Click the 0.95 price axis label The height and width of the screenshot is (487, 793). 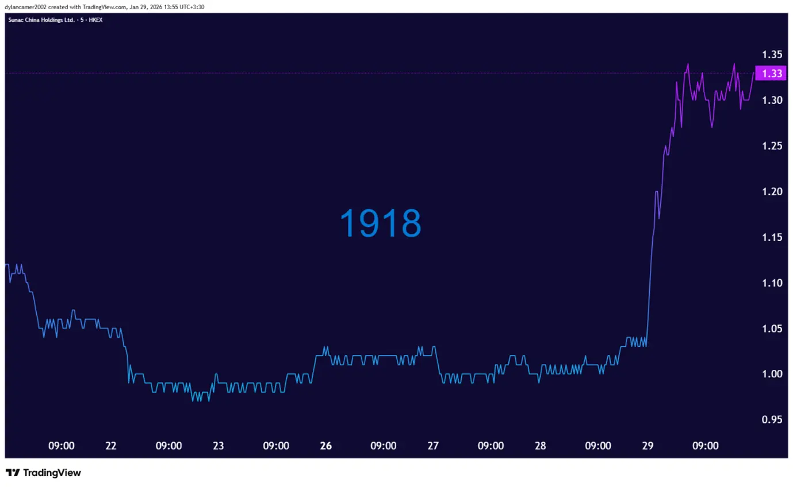(771, 419)
